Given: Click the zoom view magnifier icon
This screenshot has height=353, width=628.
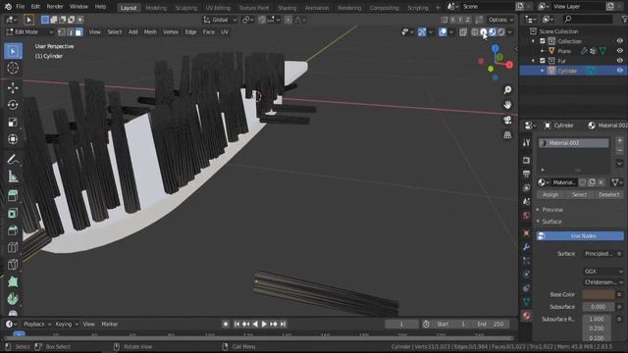Looking at the screenshot, I should (507, 90).
